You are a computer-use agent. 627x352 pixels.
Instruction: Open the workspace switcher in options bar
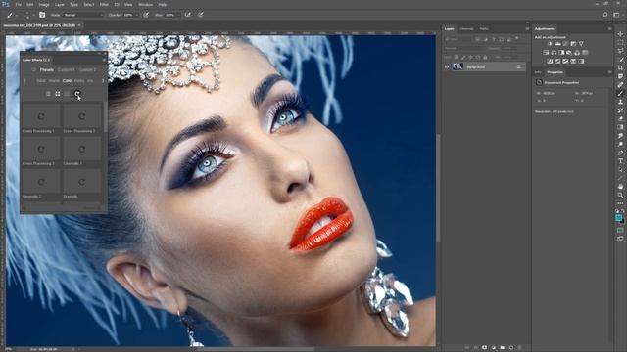(x=616, y=15)
